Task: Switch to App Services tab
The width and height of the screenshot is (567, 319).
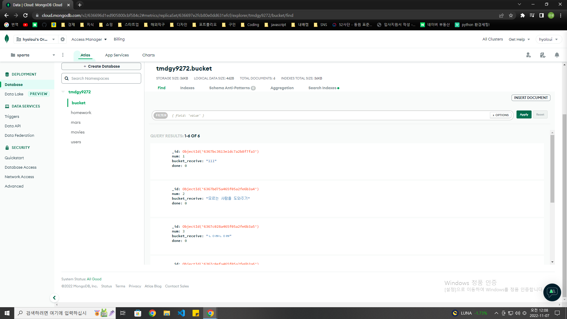Action: (x=117, y=55)
